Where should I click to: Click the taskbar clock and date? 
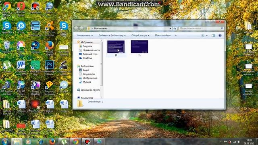[x=249, y=142]
